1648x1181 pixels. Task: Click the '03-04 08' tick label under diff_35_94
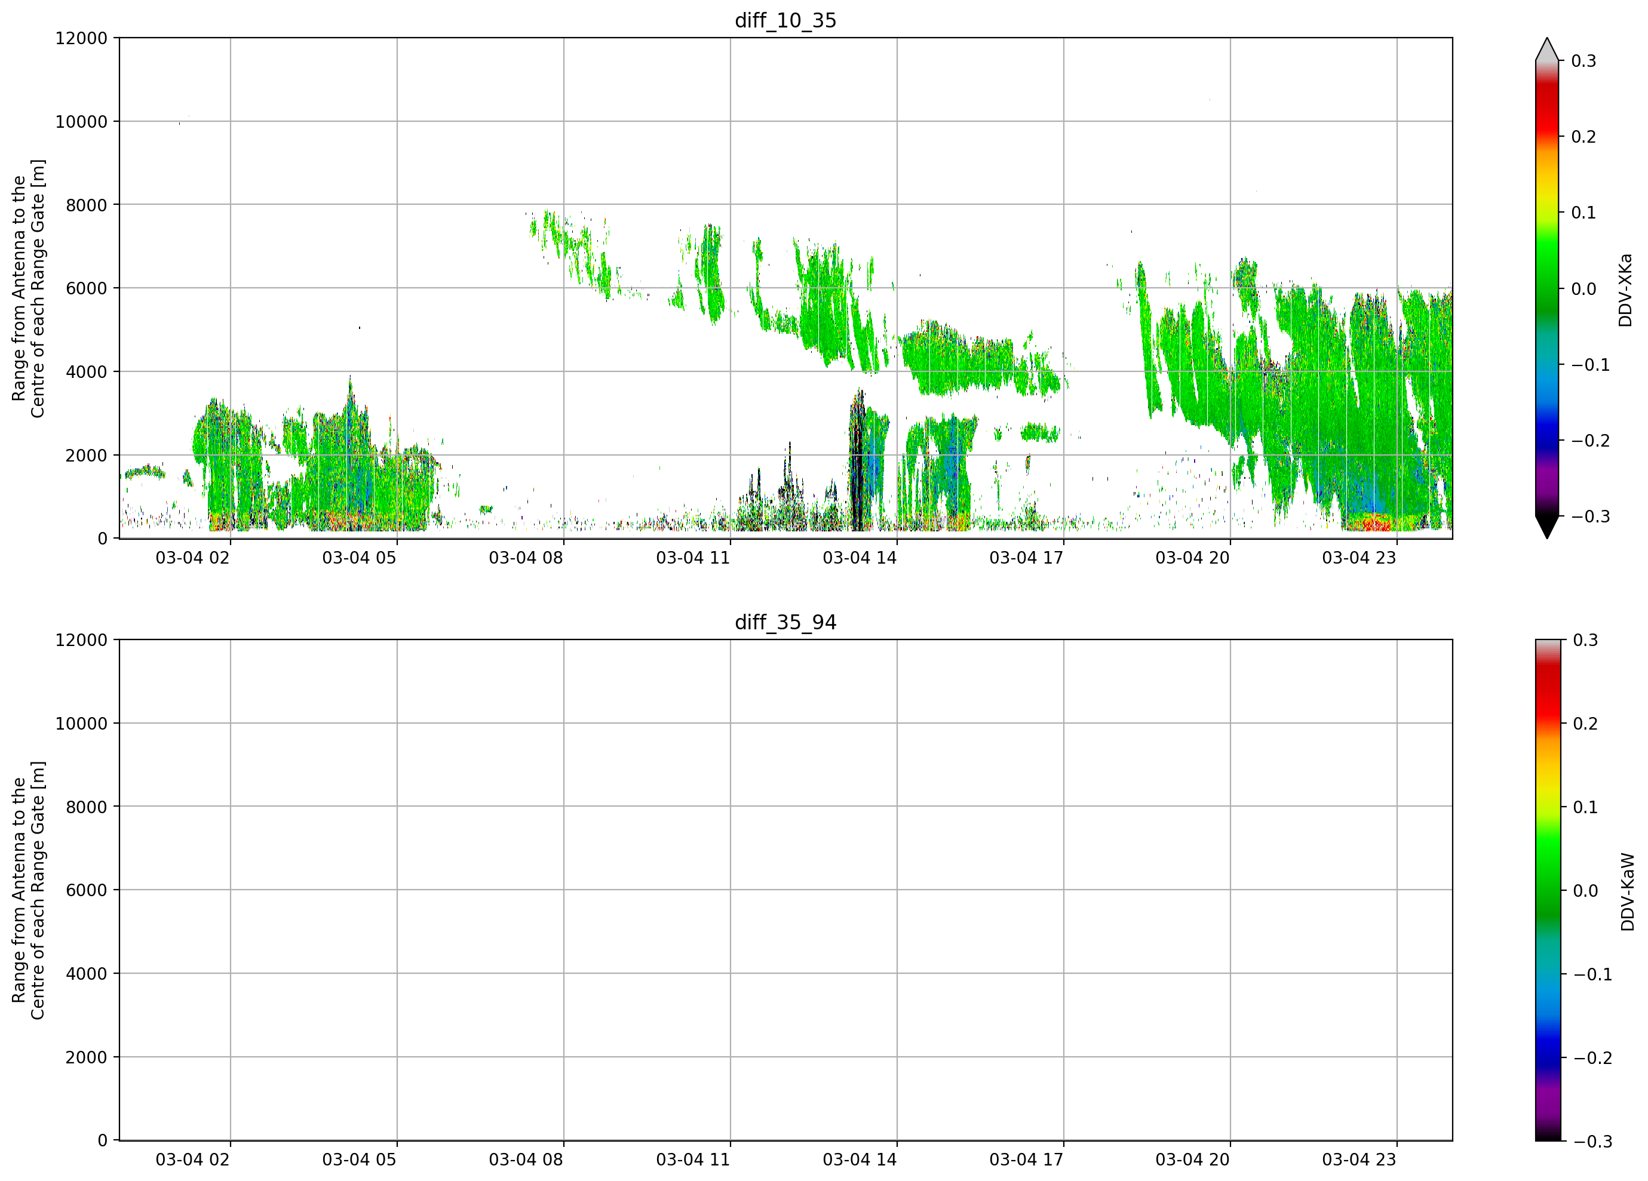(x=526, y=1160)
